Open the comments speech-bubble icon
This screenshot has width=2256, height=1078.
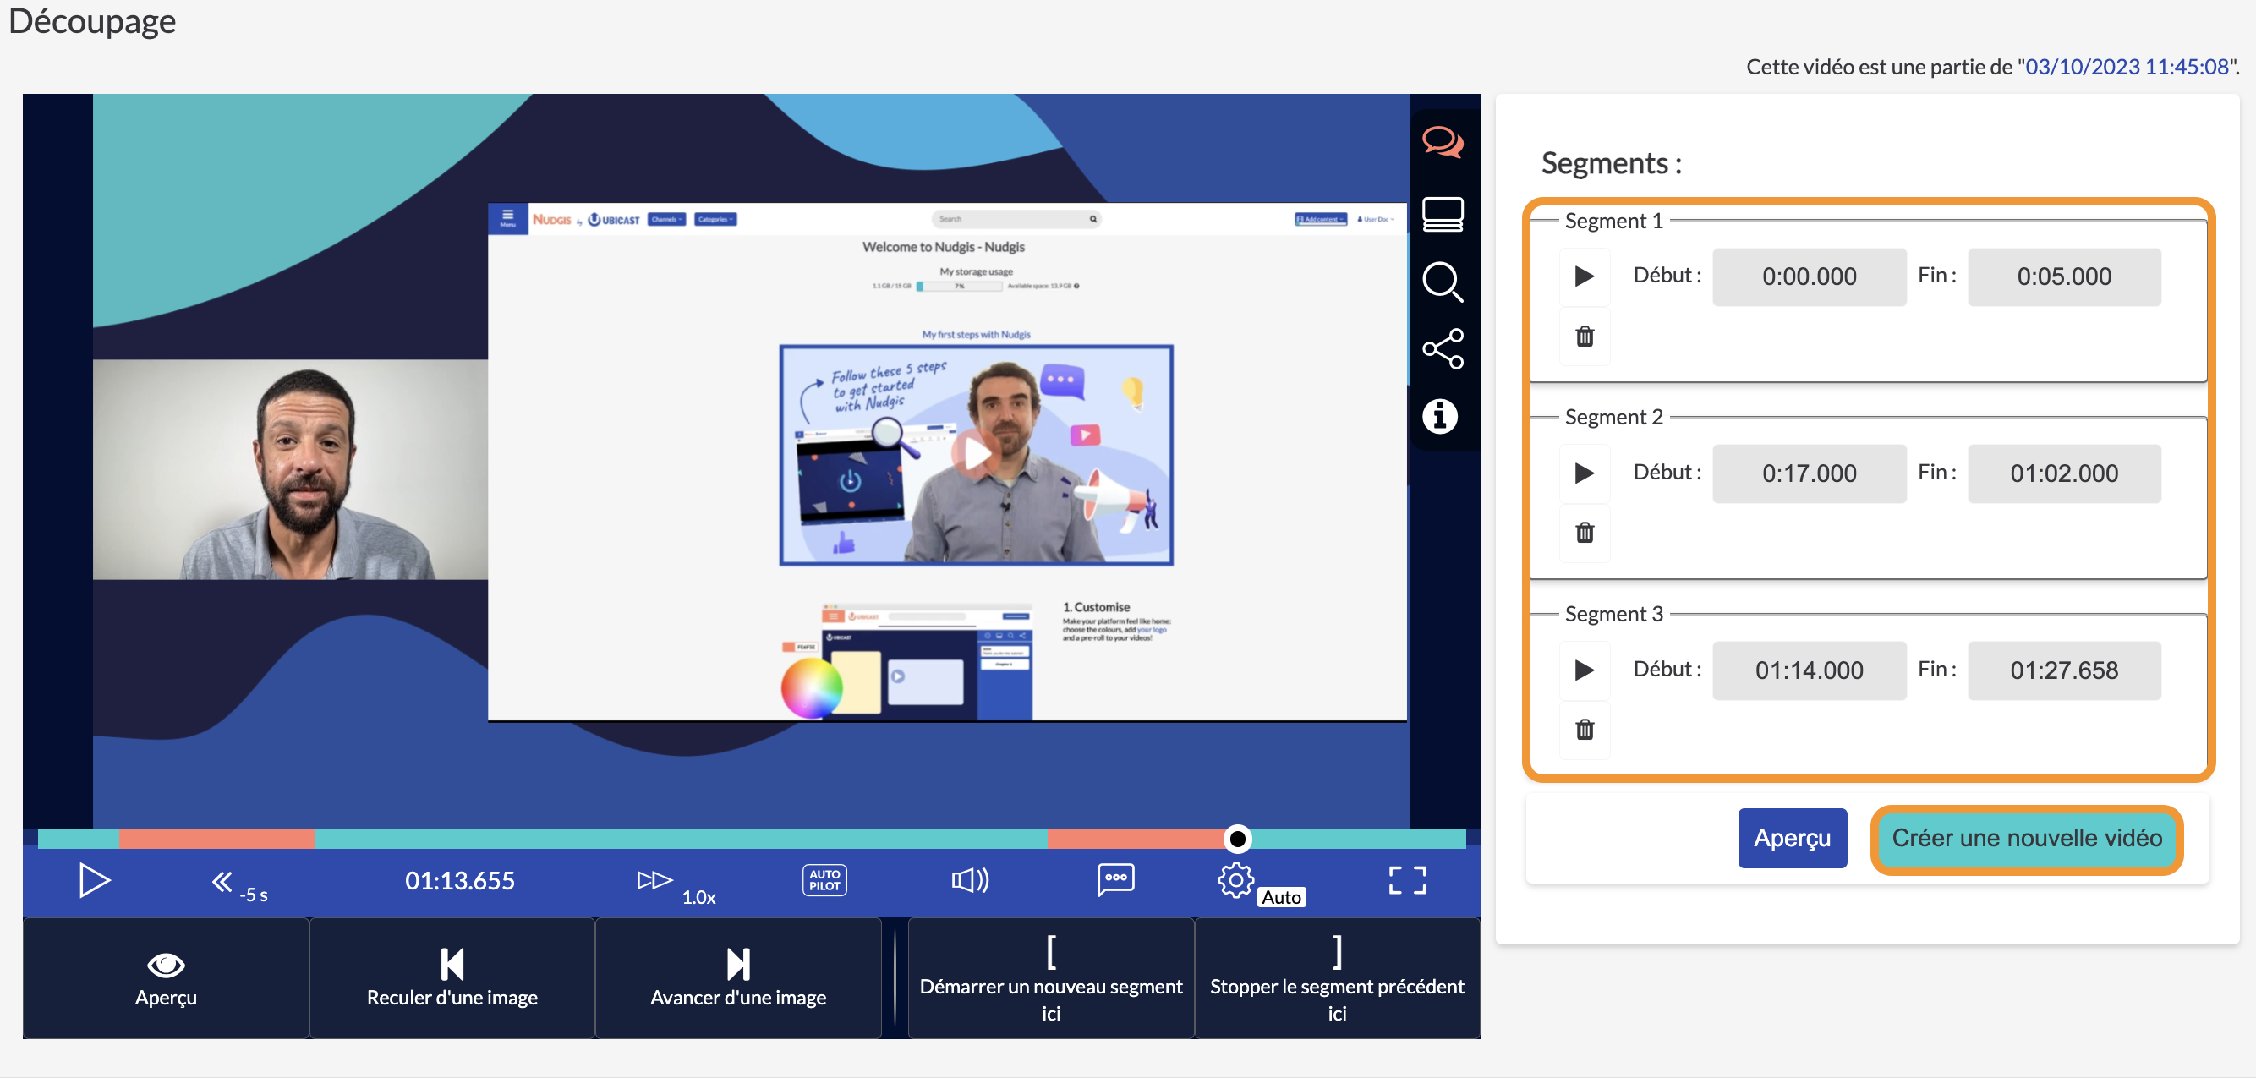pyautogui.click(x=1443, y=141)
